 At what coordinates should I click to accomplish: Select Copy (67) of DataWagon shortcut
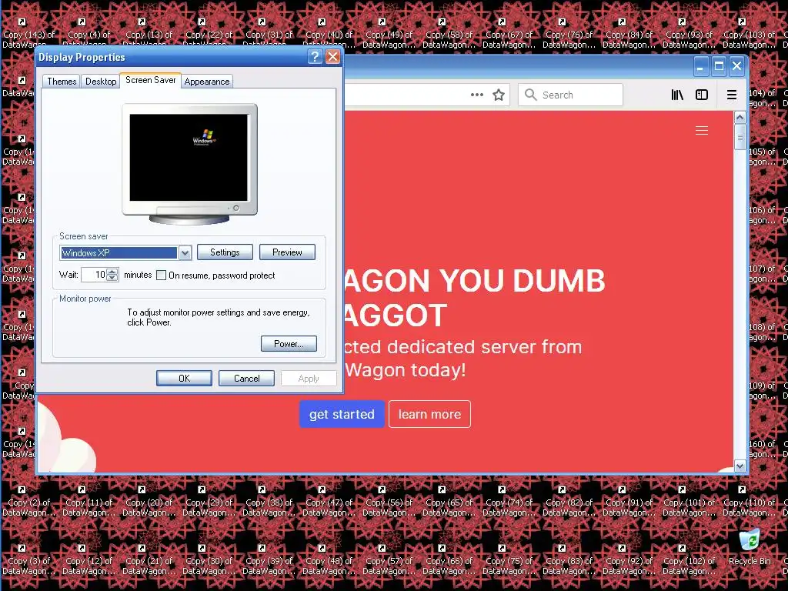[509, 33]
